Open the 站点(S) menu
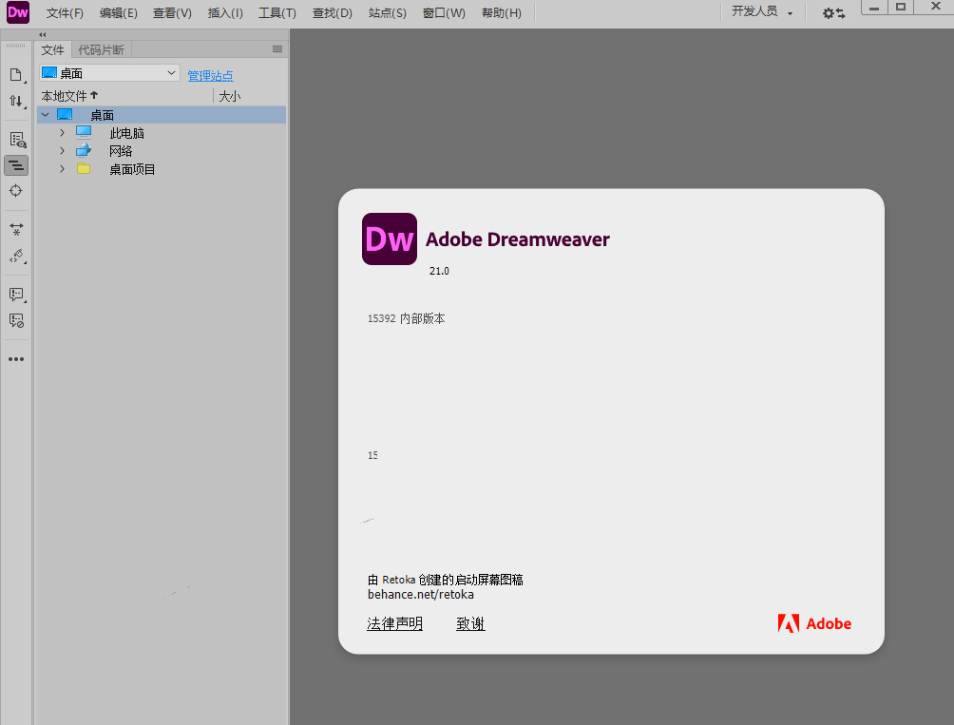 387,12
